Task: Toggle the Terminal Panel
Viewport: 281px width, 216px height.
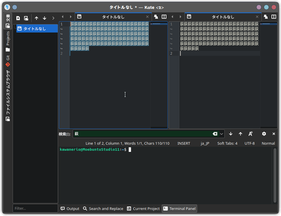Action: (179, 209)
